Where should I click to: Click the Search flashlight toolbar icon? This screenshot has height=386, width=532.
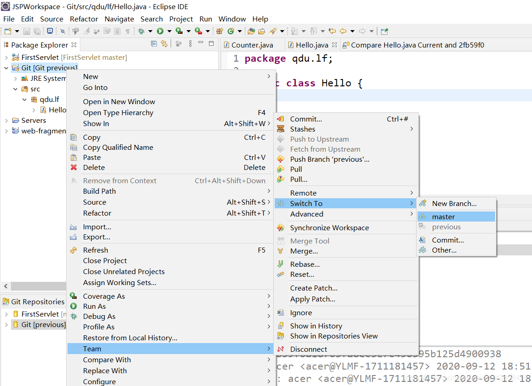point(273,31)
